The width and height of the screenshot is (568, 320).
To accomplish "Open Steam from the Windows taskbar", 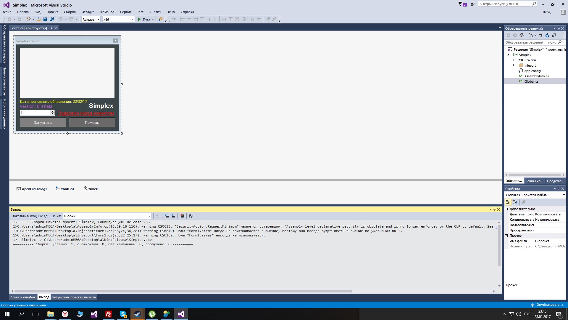I will pyautogui.click(x=137, y=314).
